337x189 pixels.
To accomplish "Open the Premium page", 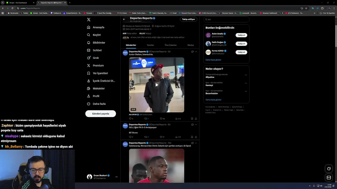I will [95, 65].
